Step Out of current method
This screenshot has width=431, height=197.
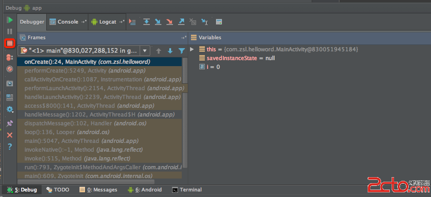point(181,22)
